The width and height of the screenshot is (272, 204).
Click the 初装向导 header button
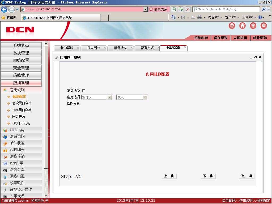pos(201,38)
